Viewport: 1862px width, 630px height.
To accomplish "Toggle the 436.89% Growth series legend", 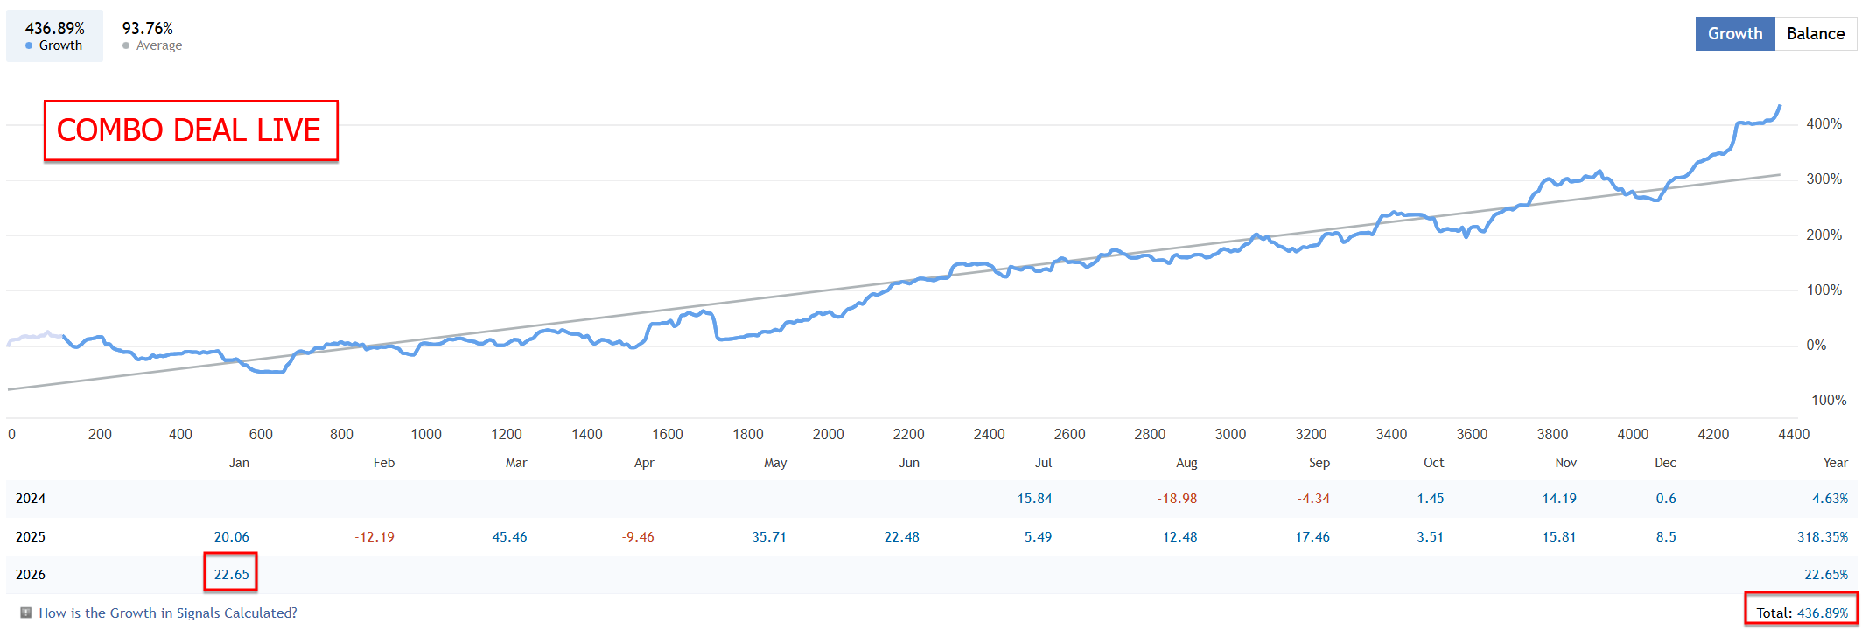I will click(54, 36).
